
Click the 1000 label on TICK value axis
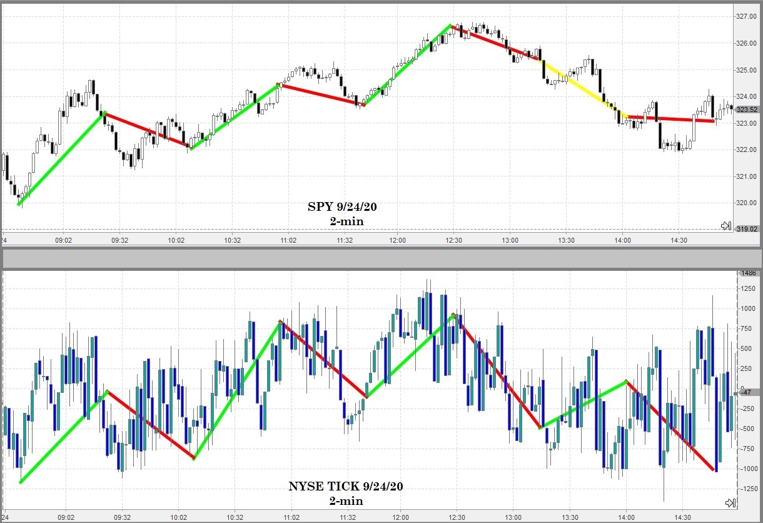[747, 308]
